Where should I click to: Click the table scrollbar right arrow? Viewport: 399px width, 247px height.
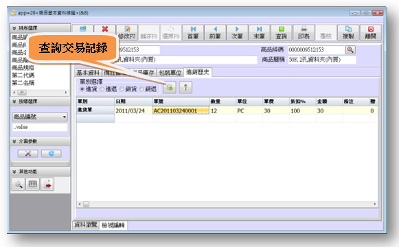(374, 204)
